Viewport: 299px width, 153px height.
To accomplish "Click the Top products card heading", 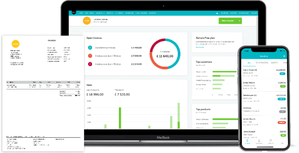I will pos(203,109).
